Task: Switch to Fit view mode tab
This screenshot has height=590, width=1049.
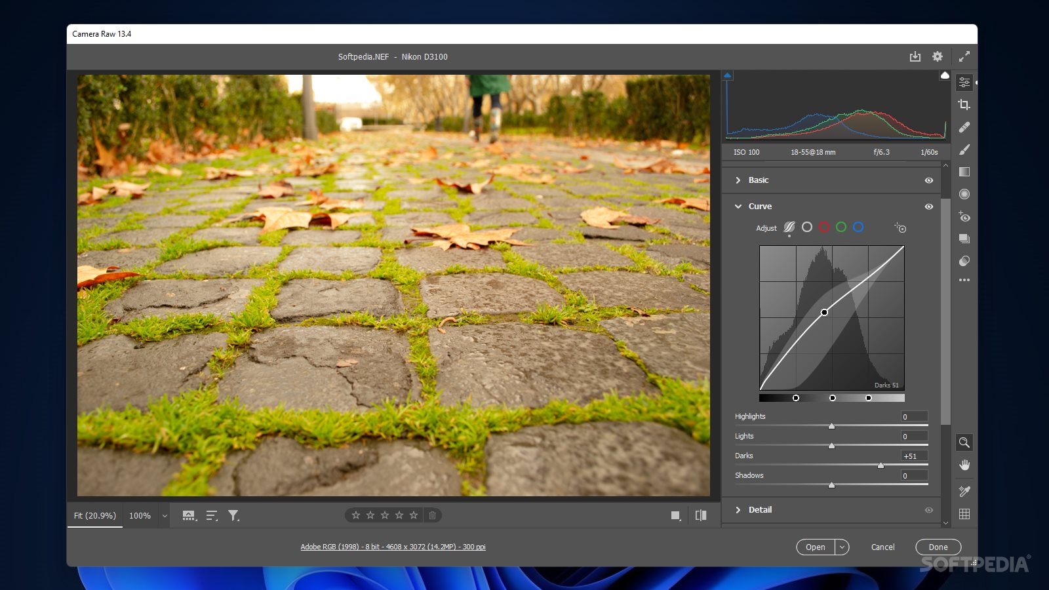Action: point(94,516)
